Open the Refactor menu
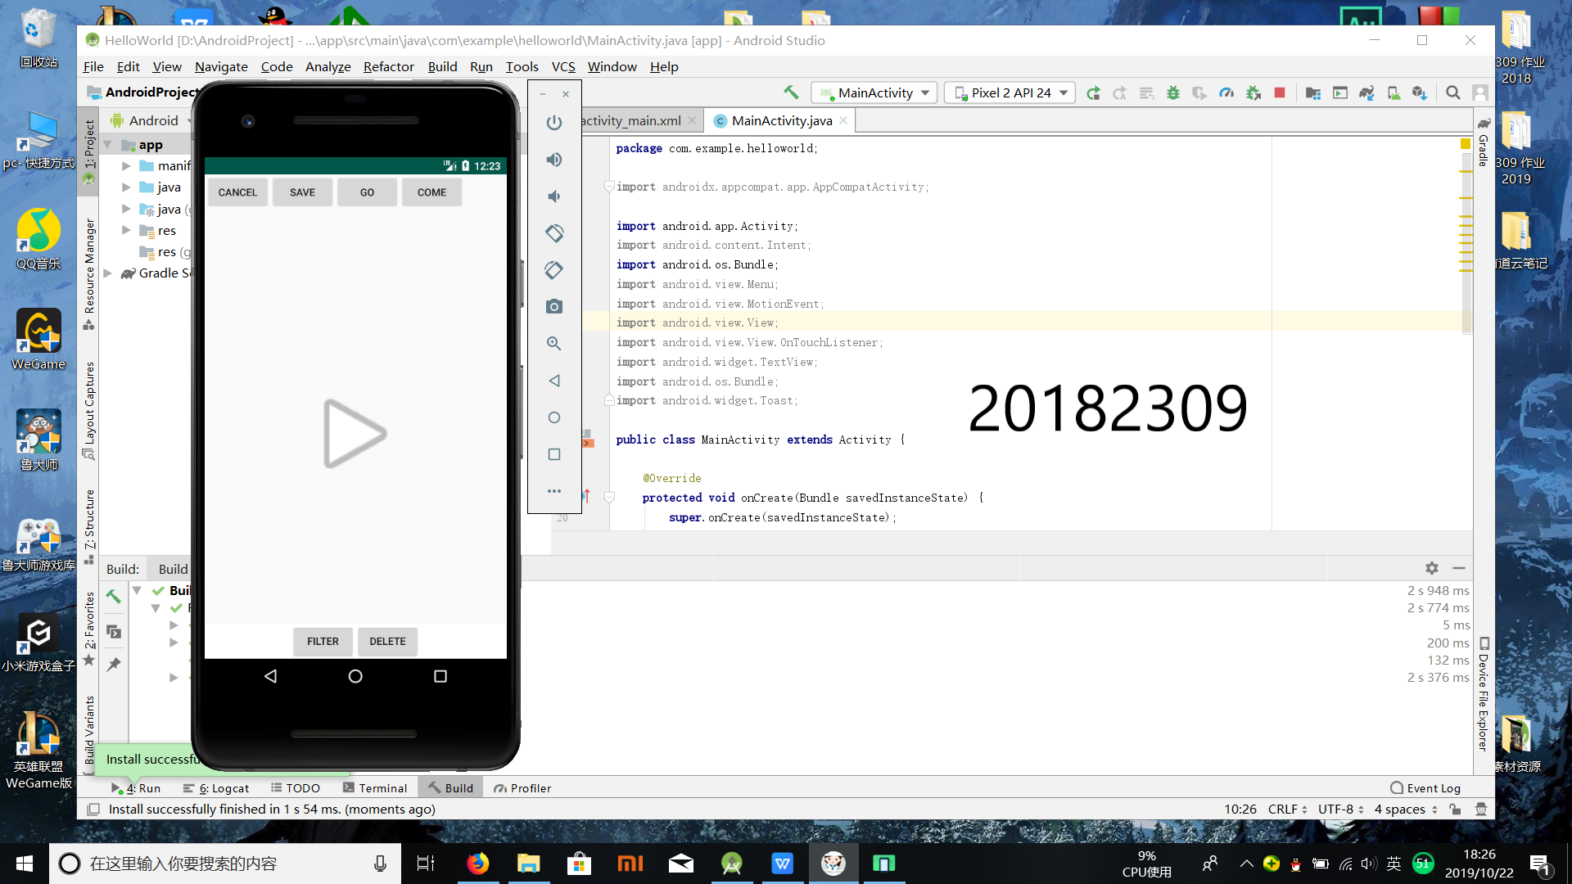This screenshot has height=884, width=1572. [x=388, y=66]
